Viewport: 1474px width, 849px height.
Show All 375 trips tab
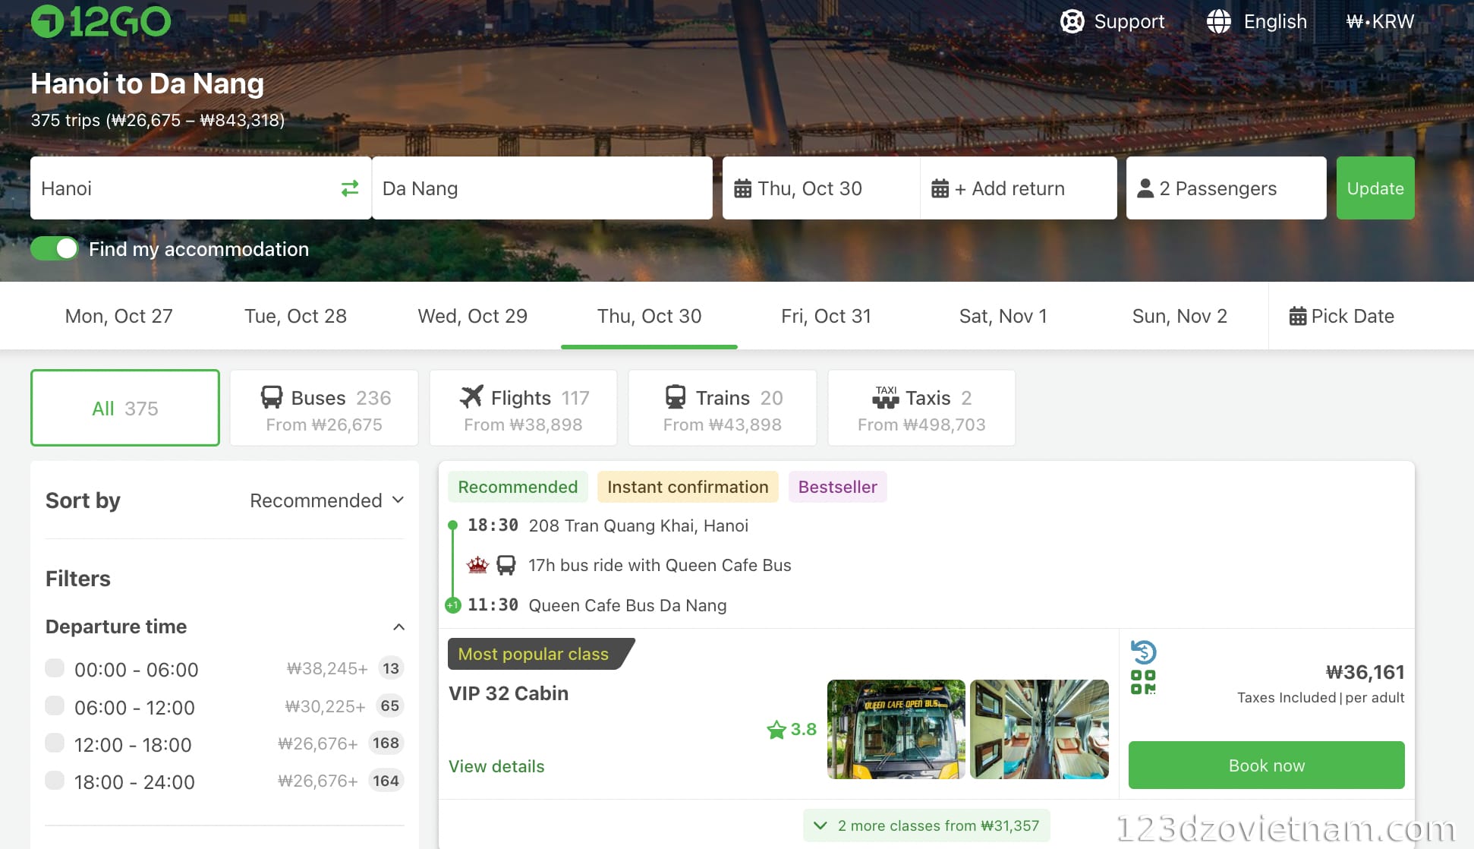[125, 408]
